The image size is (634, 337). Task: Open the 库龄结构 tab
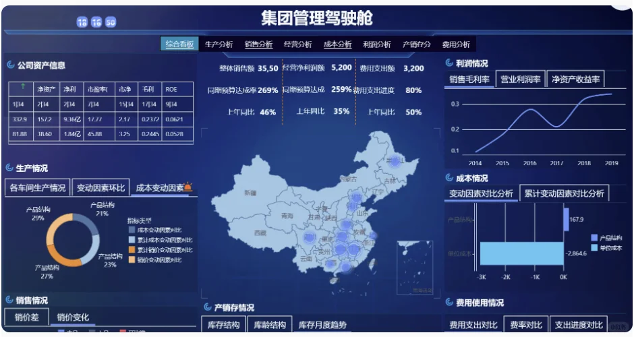[x=270, y=324]
